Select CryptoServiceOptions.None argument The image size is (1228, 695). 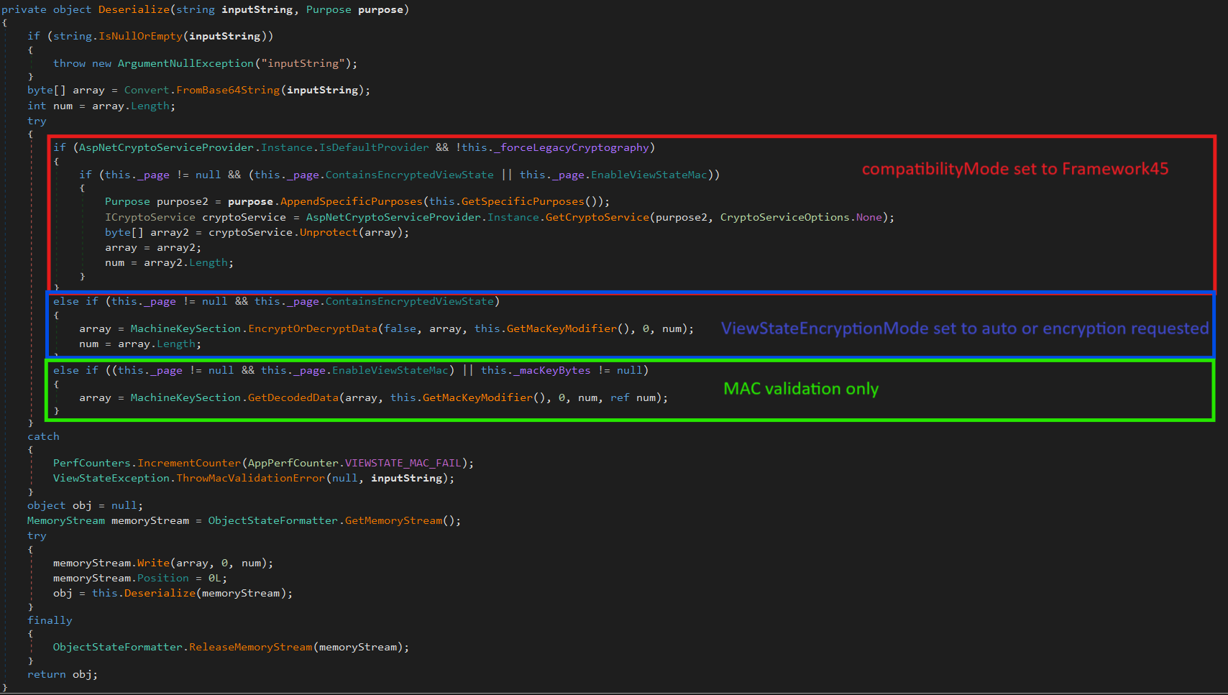(x=801, y=217)
